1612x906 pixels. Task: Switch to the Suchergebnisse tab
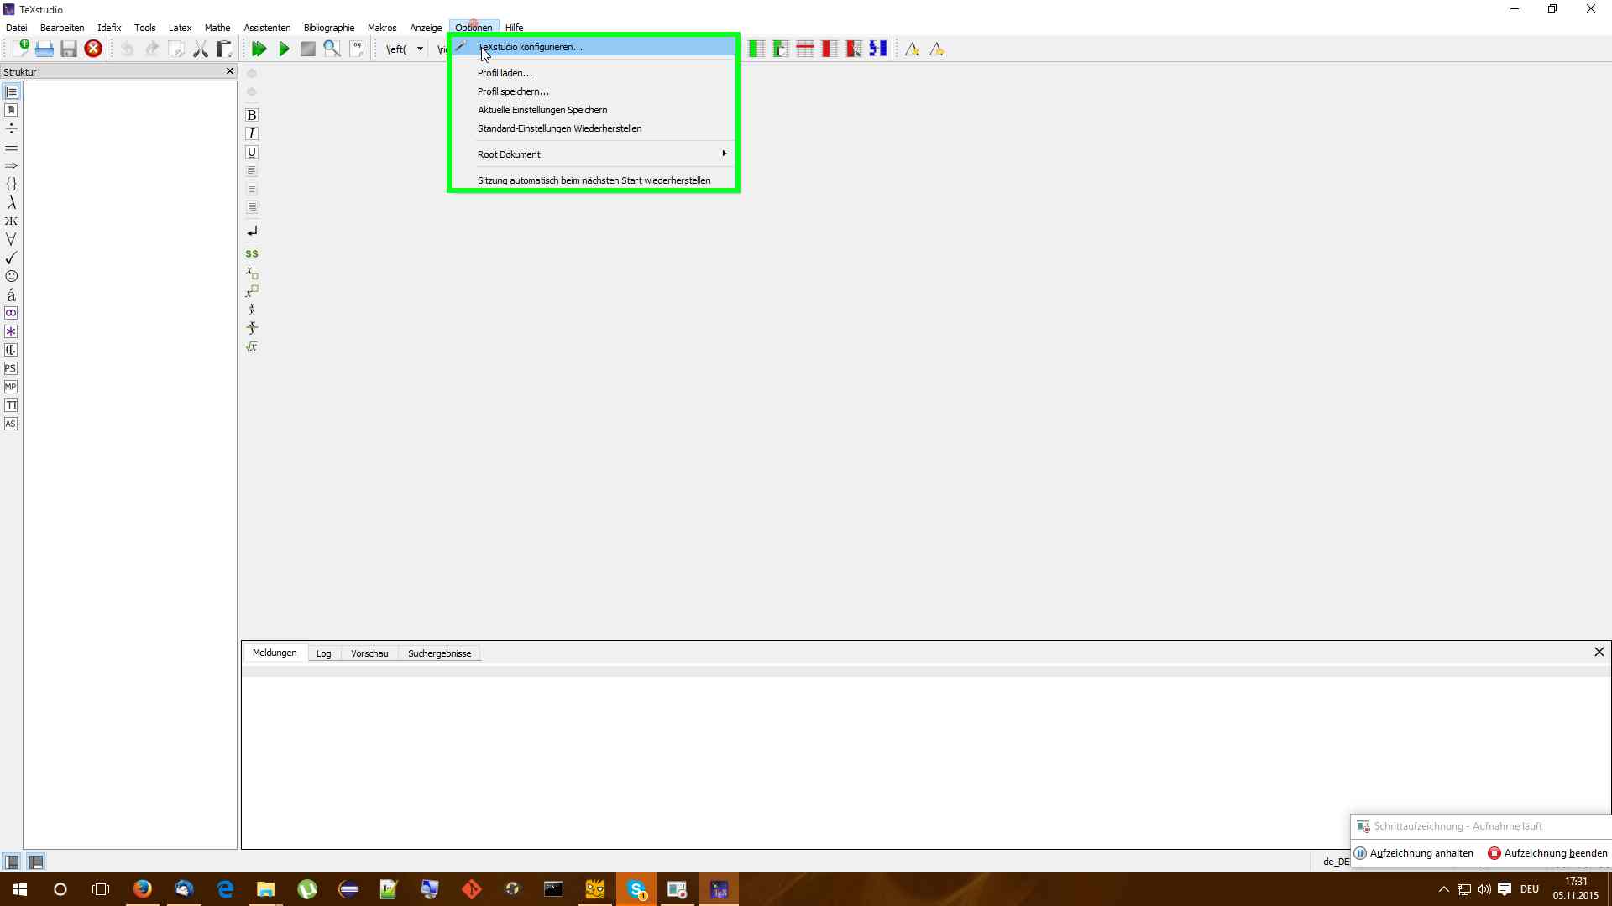point(439,653)
